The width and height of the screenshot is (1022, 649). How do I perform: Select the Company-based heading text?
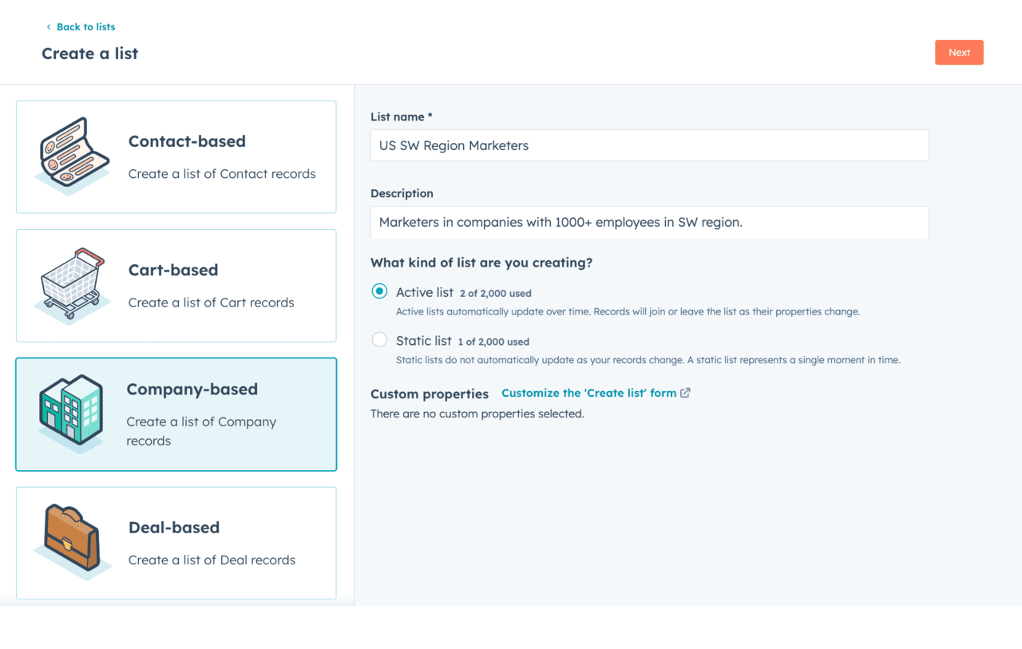192,390
